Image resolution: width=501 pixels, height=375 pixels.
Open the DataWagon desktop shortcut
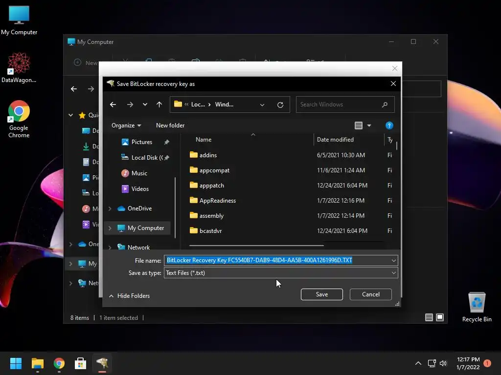point(19,67)
